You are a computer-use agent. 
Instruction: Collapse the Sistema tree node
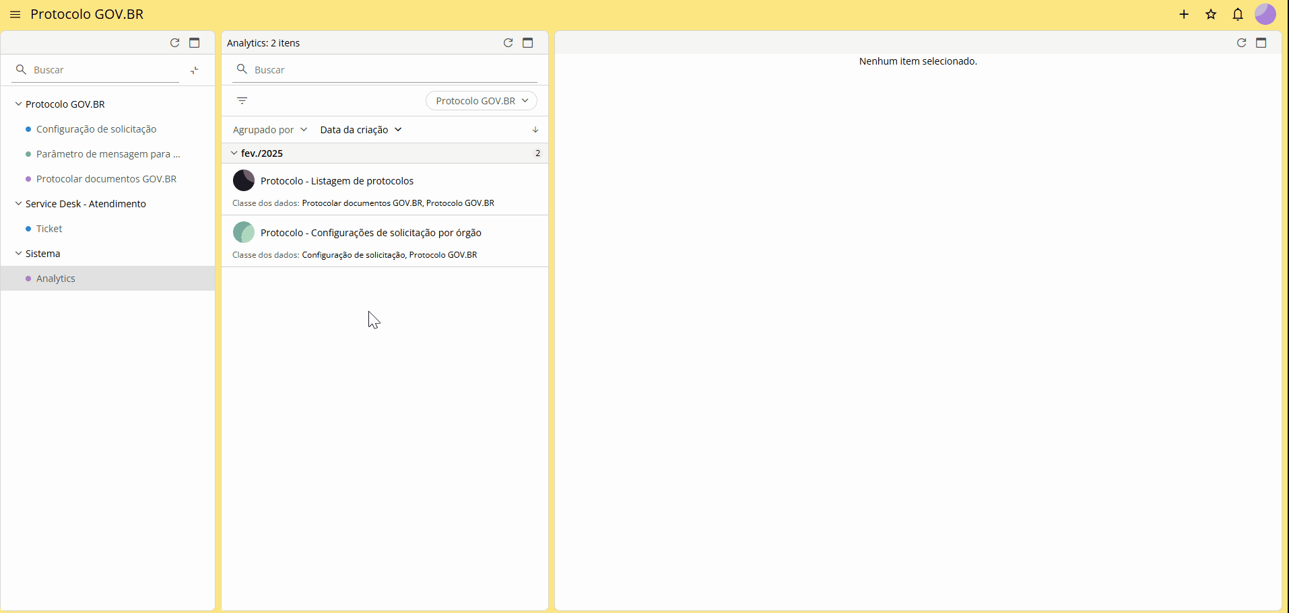tap(18, 253)
